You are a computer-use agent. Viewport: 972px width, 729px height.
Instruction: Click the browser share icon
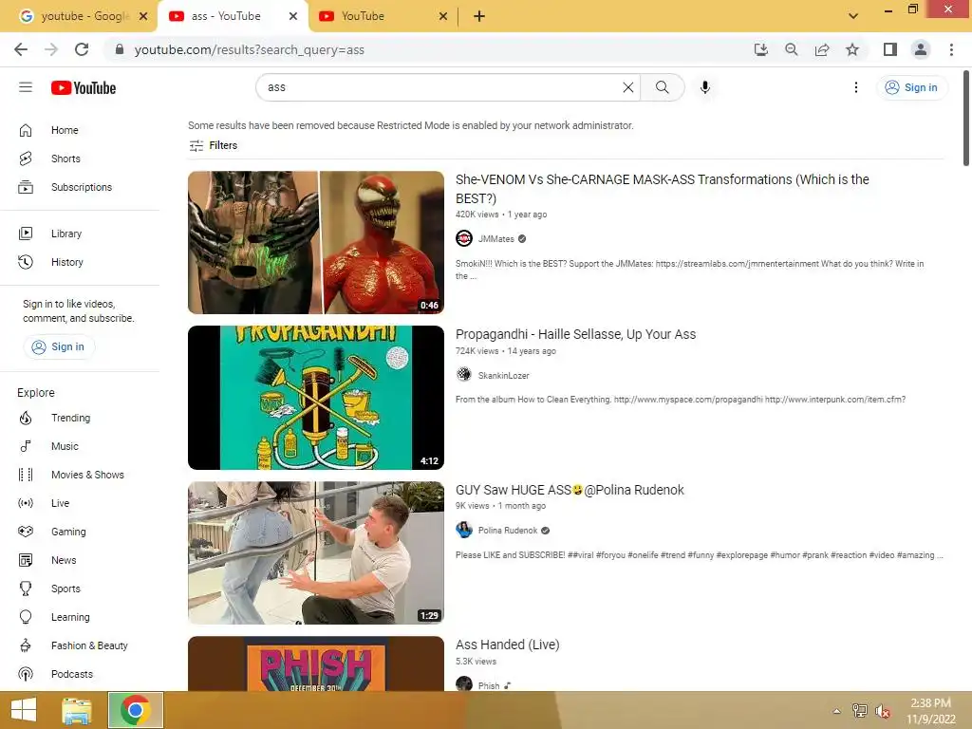(x=822, y=49)
